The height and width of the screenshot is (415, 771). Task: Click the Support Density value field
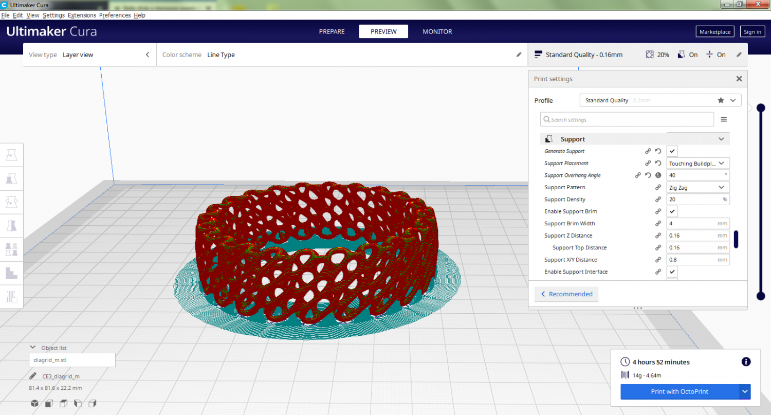[698, 200]
